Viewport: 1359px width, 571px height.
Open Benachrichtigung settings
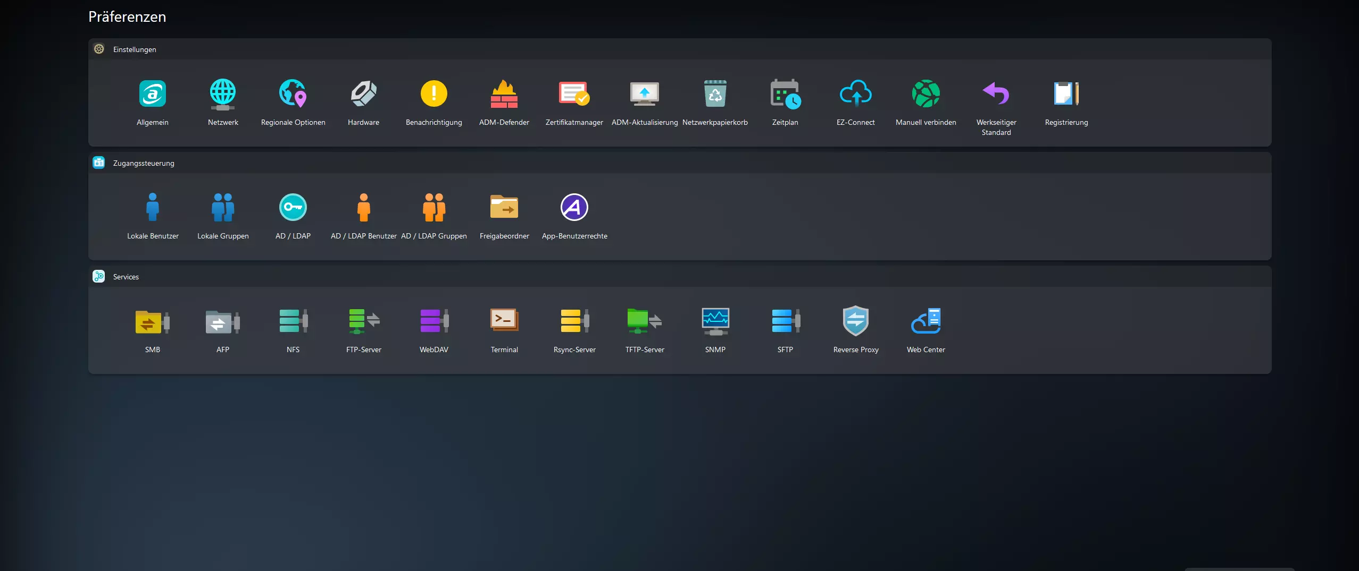[434, 94]
